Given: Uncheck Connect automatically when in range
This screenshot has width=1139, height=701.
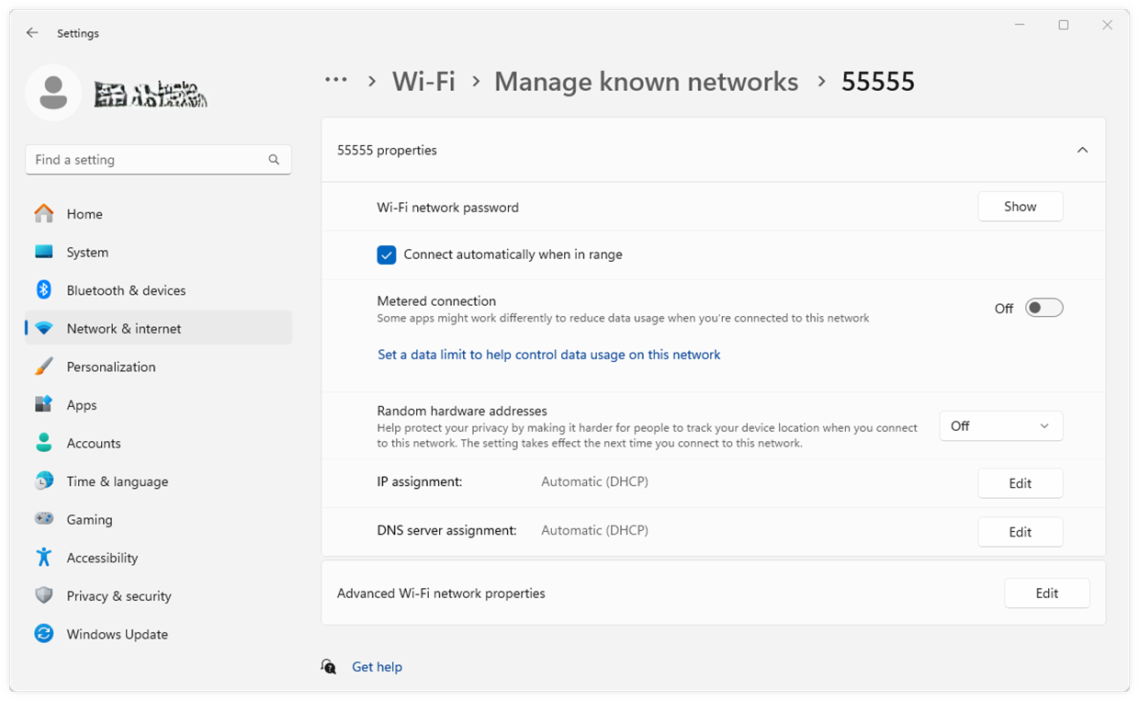Looking at the screenshot, I should coord(387,254).
